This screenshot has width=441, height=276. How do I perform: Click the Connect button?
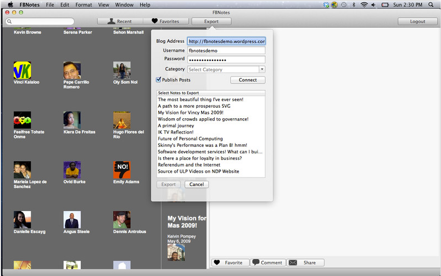tap(248, 80)
